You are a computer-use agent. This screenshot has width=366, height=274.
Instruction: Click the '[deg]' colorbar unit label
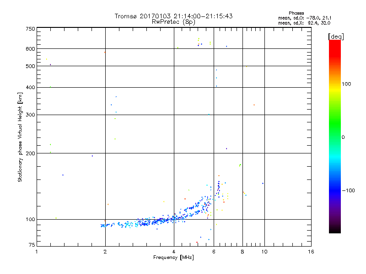[x=336, y=37]
